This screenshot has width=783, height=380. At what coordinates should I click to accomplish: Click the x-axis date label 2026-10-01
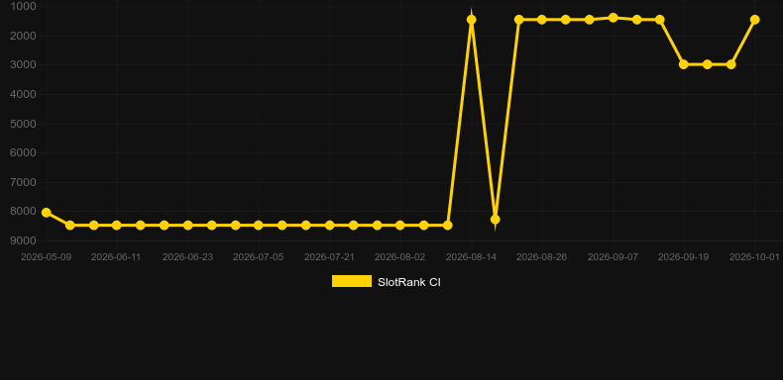(x=754, y=257)
